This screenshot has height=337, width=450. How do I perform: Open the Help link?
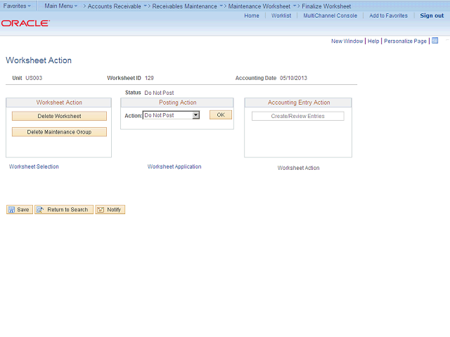pos(373,41)
